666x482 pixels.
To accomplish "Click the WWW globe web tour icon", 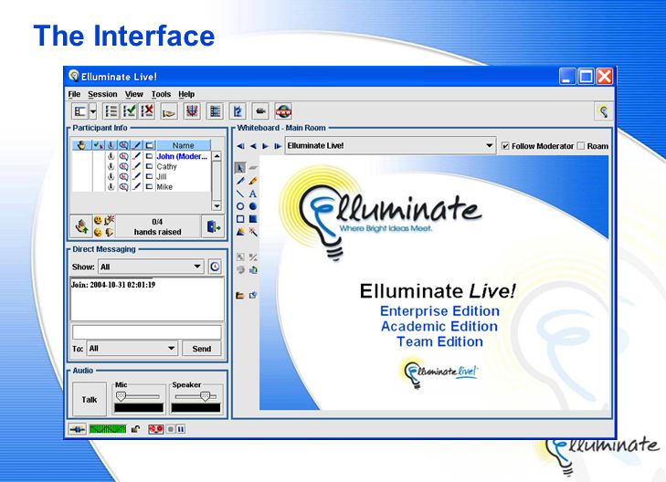I will tap(283, 111).
